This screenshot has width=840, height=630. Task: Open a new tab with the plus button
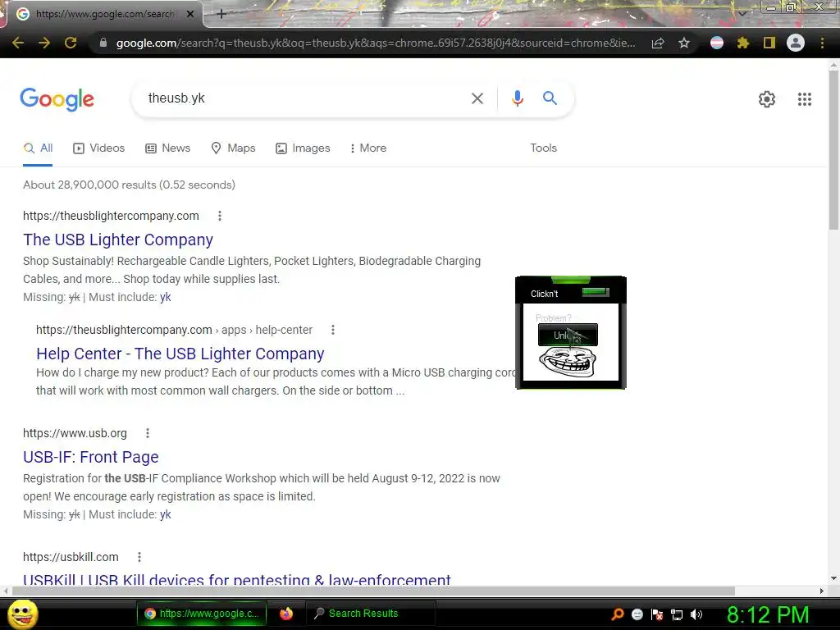[221, 14]
